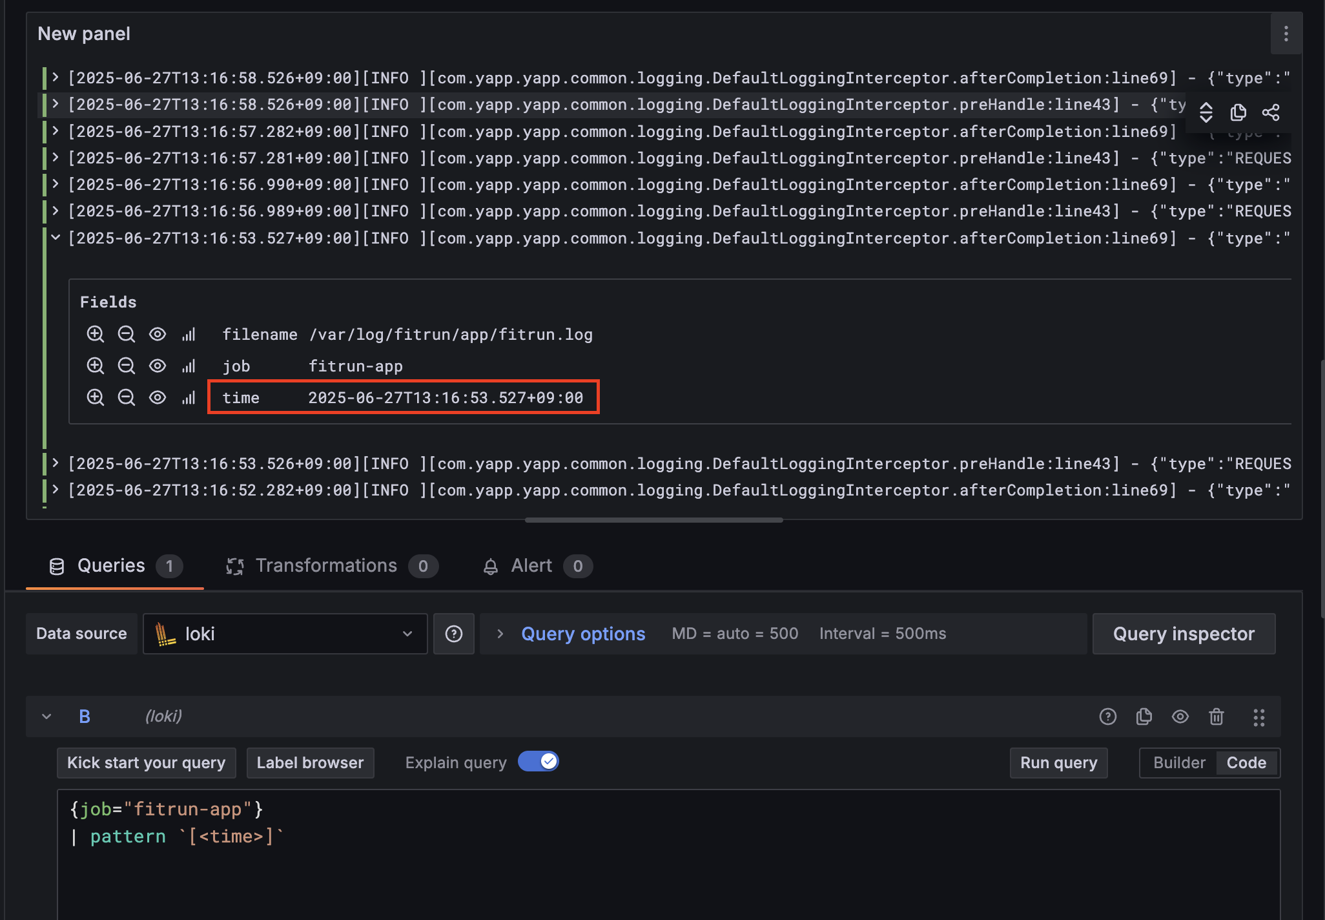Switch to Alert tab
1325x920 pixels.
pyautogui.click(x=537, y=566)
